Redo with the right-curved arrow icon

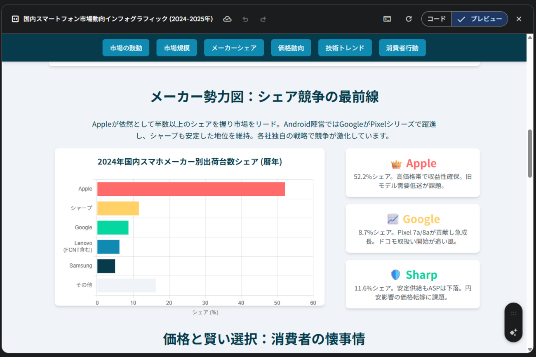(x=263, y=19)
